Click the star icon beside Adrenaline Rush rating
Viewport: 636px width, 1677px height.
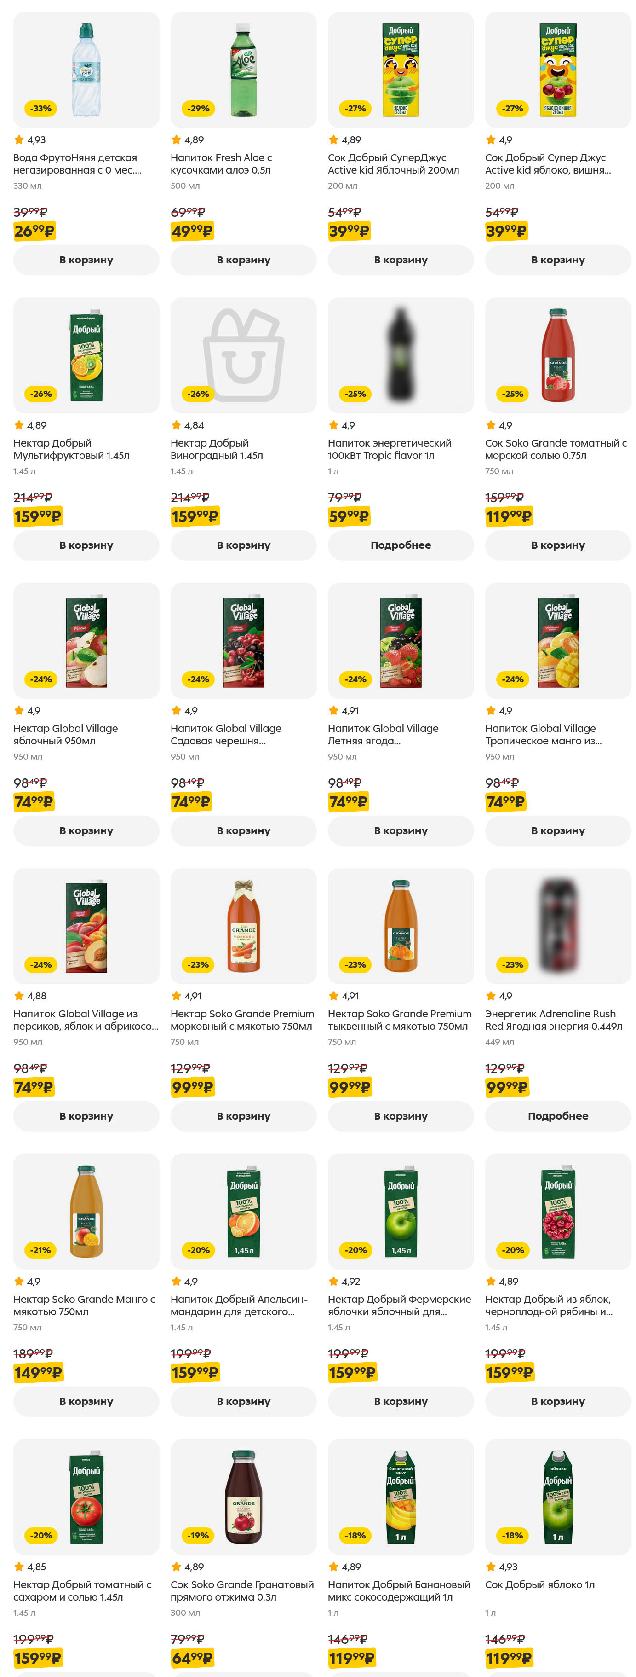[491, 995]
